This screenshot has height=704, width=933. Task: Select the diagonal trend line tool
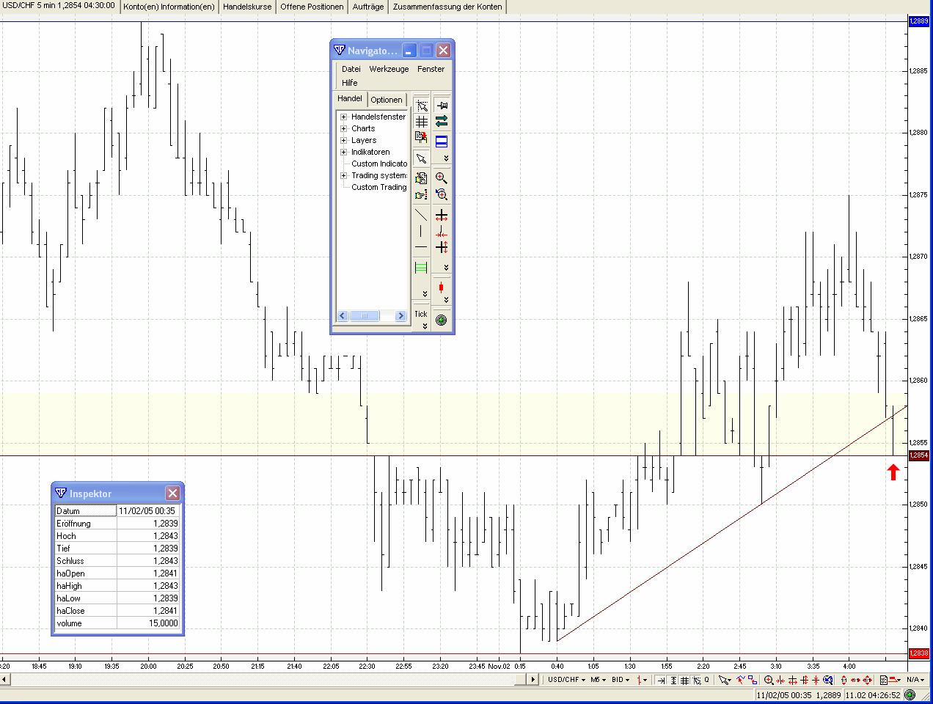(x=421, y=215)
